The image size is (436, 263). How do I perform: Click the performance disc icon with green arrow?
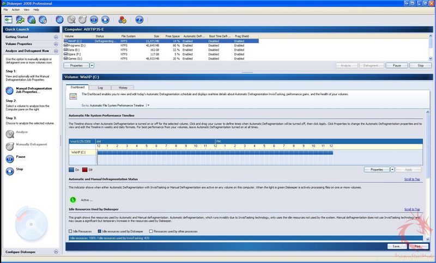[20, 20]
